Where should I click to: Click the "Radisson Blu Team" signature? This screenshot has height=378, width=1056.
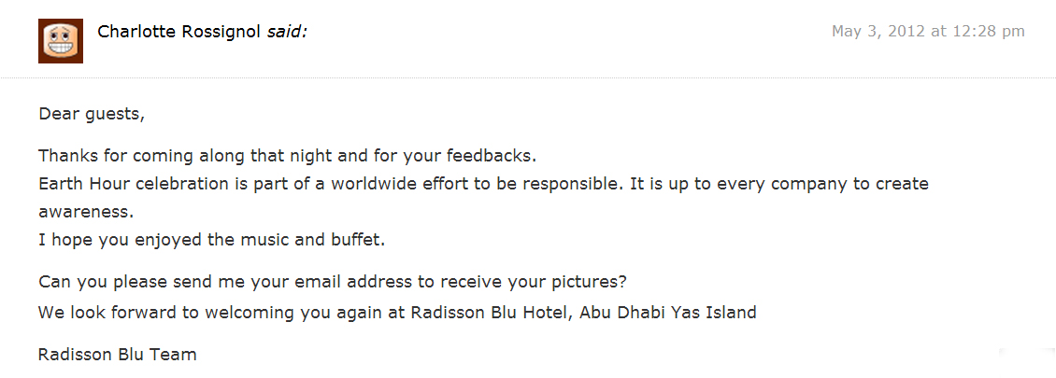coord(118,355)
